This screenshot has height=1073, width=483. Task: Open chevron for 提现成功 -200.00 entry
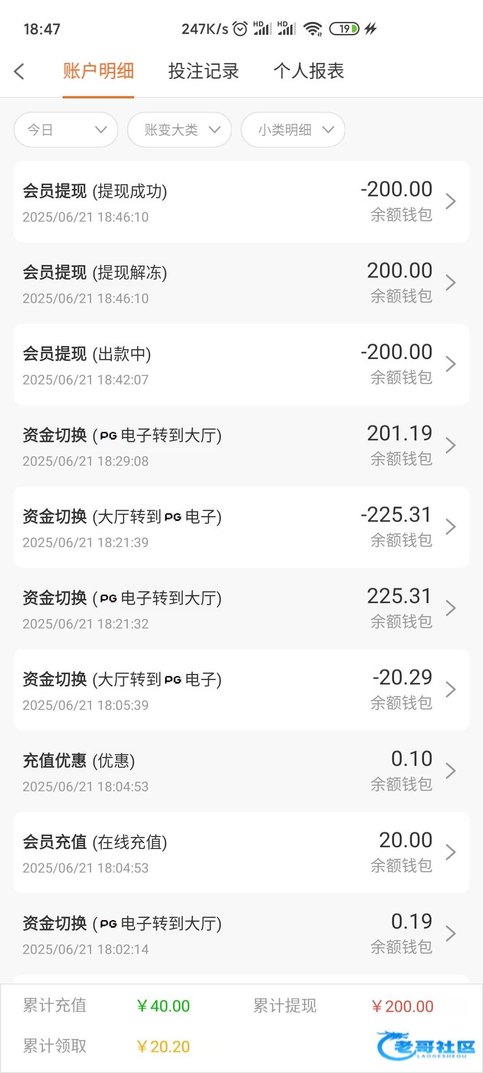[x=450, y=202]
